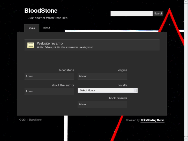Click About under about the author
The image size is (188, 141).
coord(49,91)
